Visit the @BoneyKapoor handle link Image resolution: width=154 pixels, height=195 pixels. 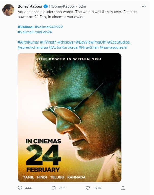[62, 6]
